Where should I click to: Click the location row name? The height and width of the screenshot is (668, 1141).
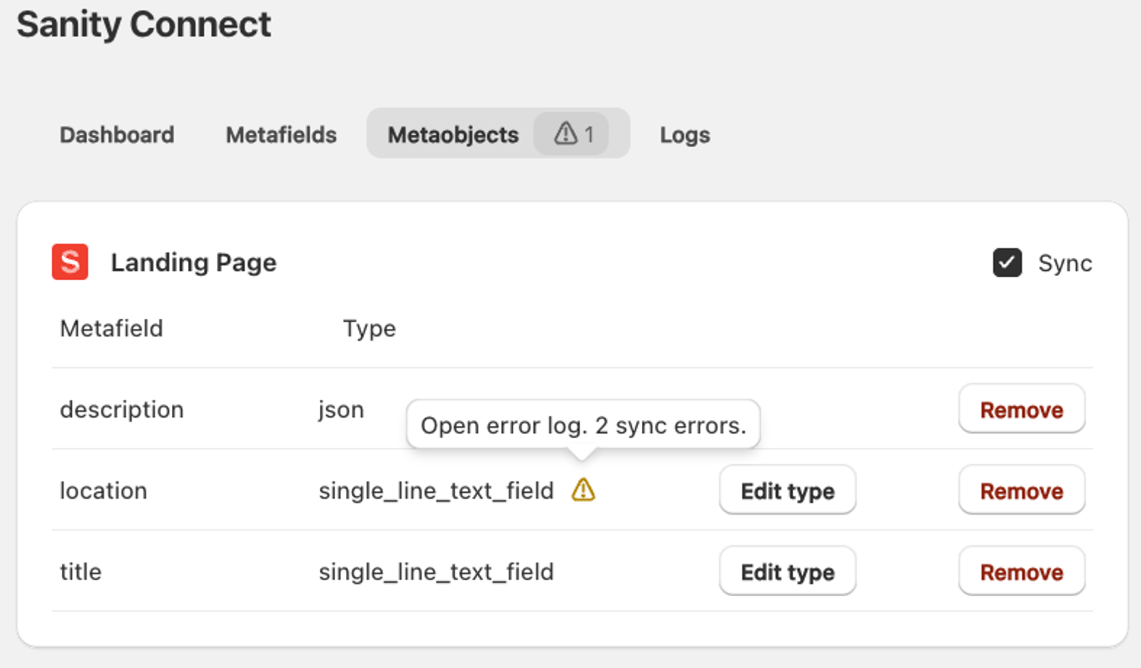tap(103, 491)
